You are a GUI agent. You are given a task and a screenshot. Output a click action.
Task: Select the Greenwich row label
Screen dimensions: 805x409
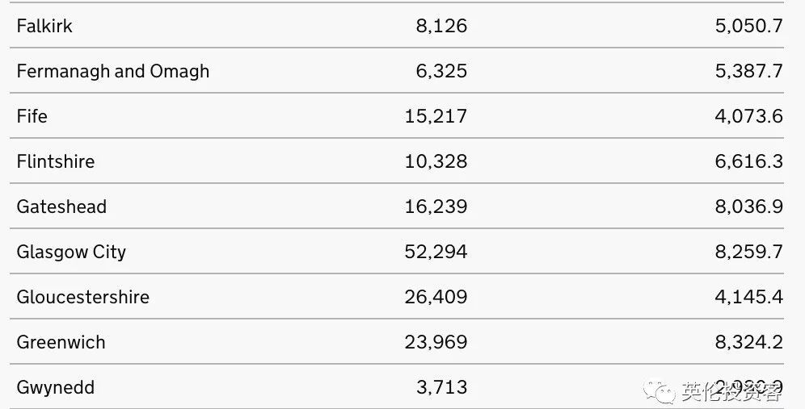pos(61,342)
